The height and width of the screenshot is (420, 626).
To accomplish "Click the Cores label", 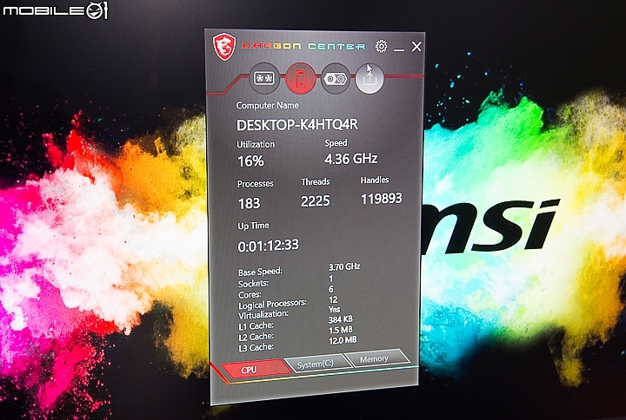I will point(250,295).
